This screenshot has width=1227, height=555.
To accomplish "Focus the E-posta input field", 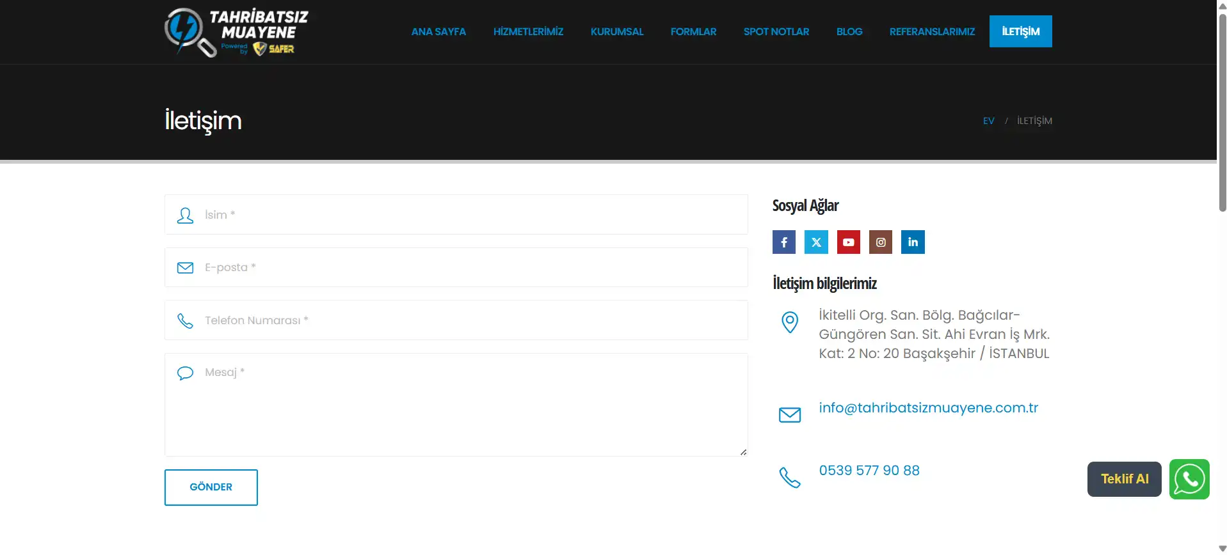I will [456, 267].
